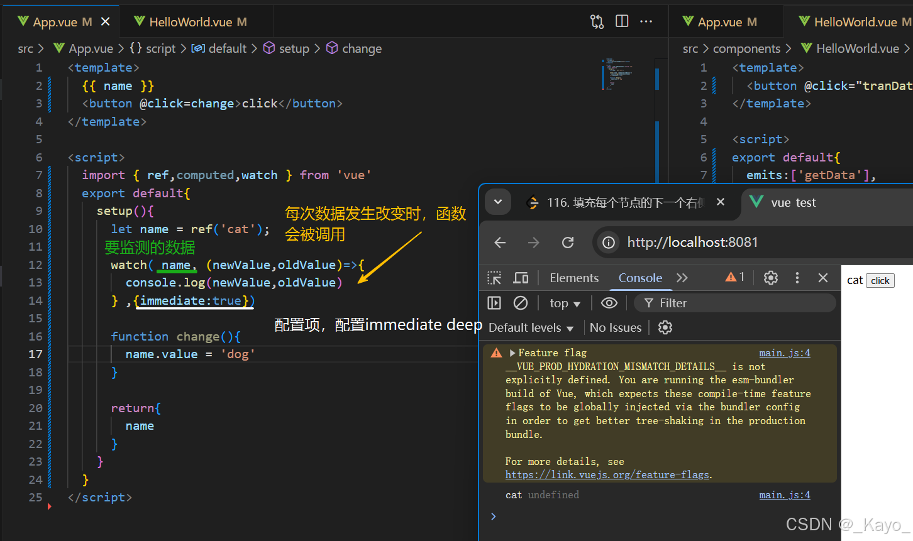Click line number 17 in left editor
Screen dimensions: 913x541
(35, 354)
